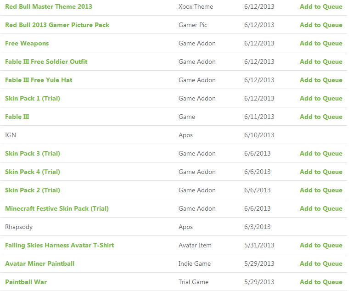Click the Gamer Pic type cell
The width and height of the screenshot is (353, 291).
(193, 25)
